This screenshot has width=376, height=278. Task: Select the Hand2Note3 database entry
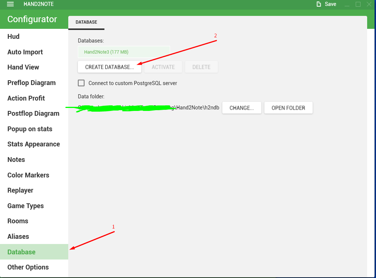pos(124,52)
